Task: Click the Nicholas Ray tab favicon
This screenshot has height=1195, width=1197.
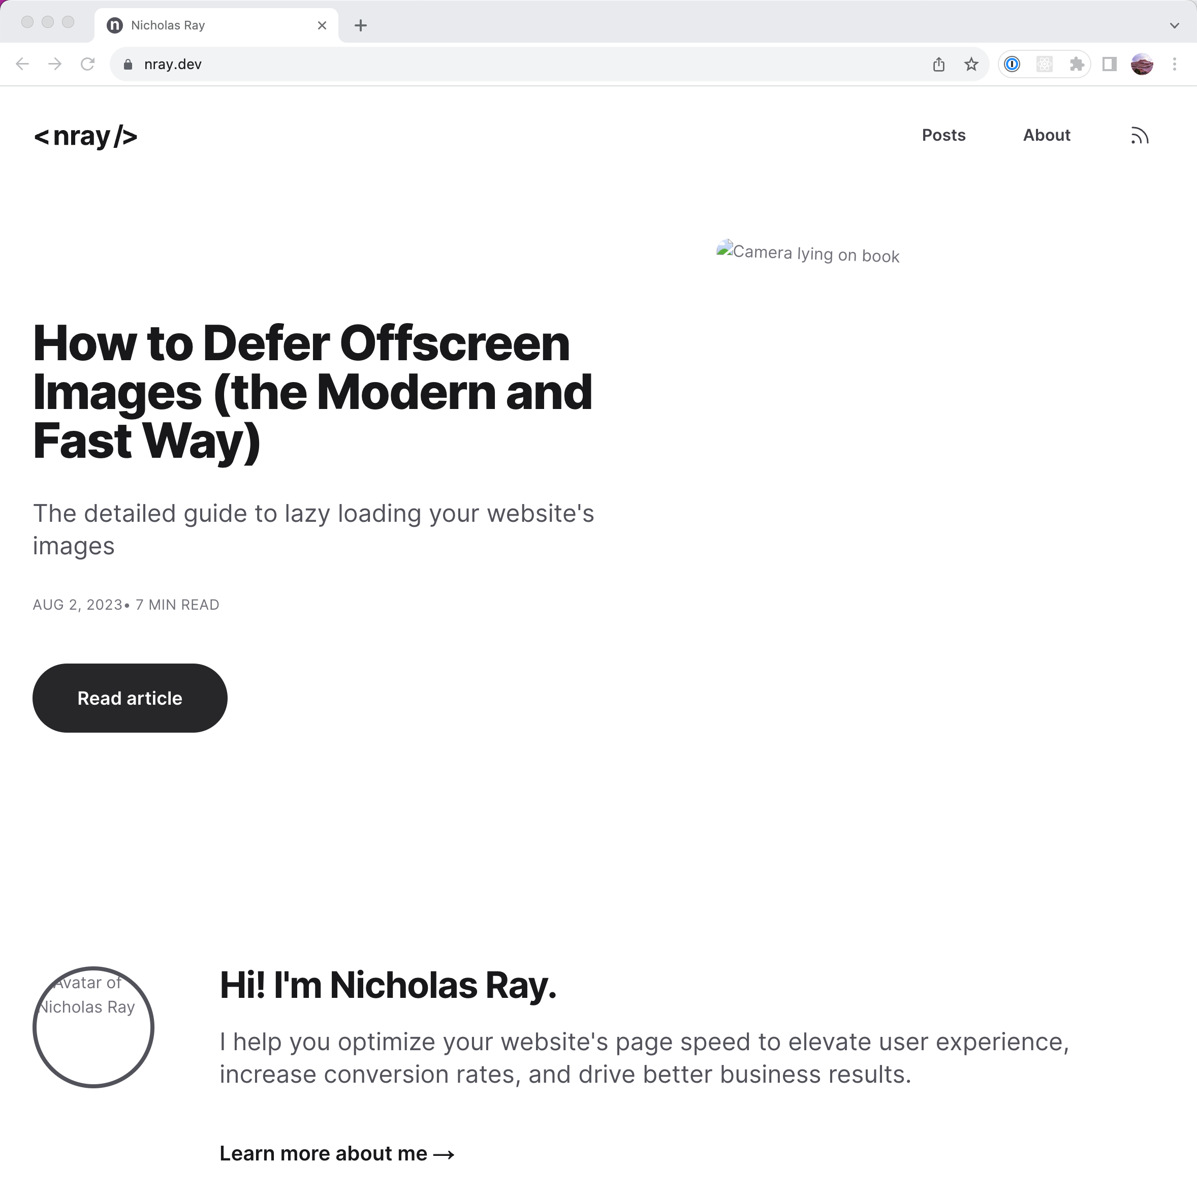Action: pyautogui.click(x=115, y=25)
